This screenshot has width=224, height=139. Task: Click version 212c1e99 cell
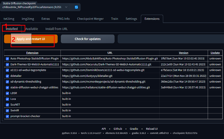[x=183, y=64]
